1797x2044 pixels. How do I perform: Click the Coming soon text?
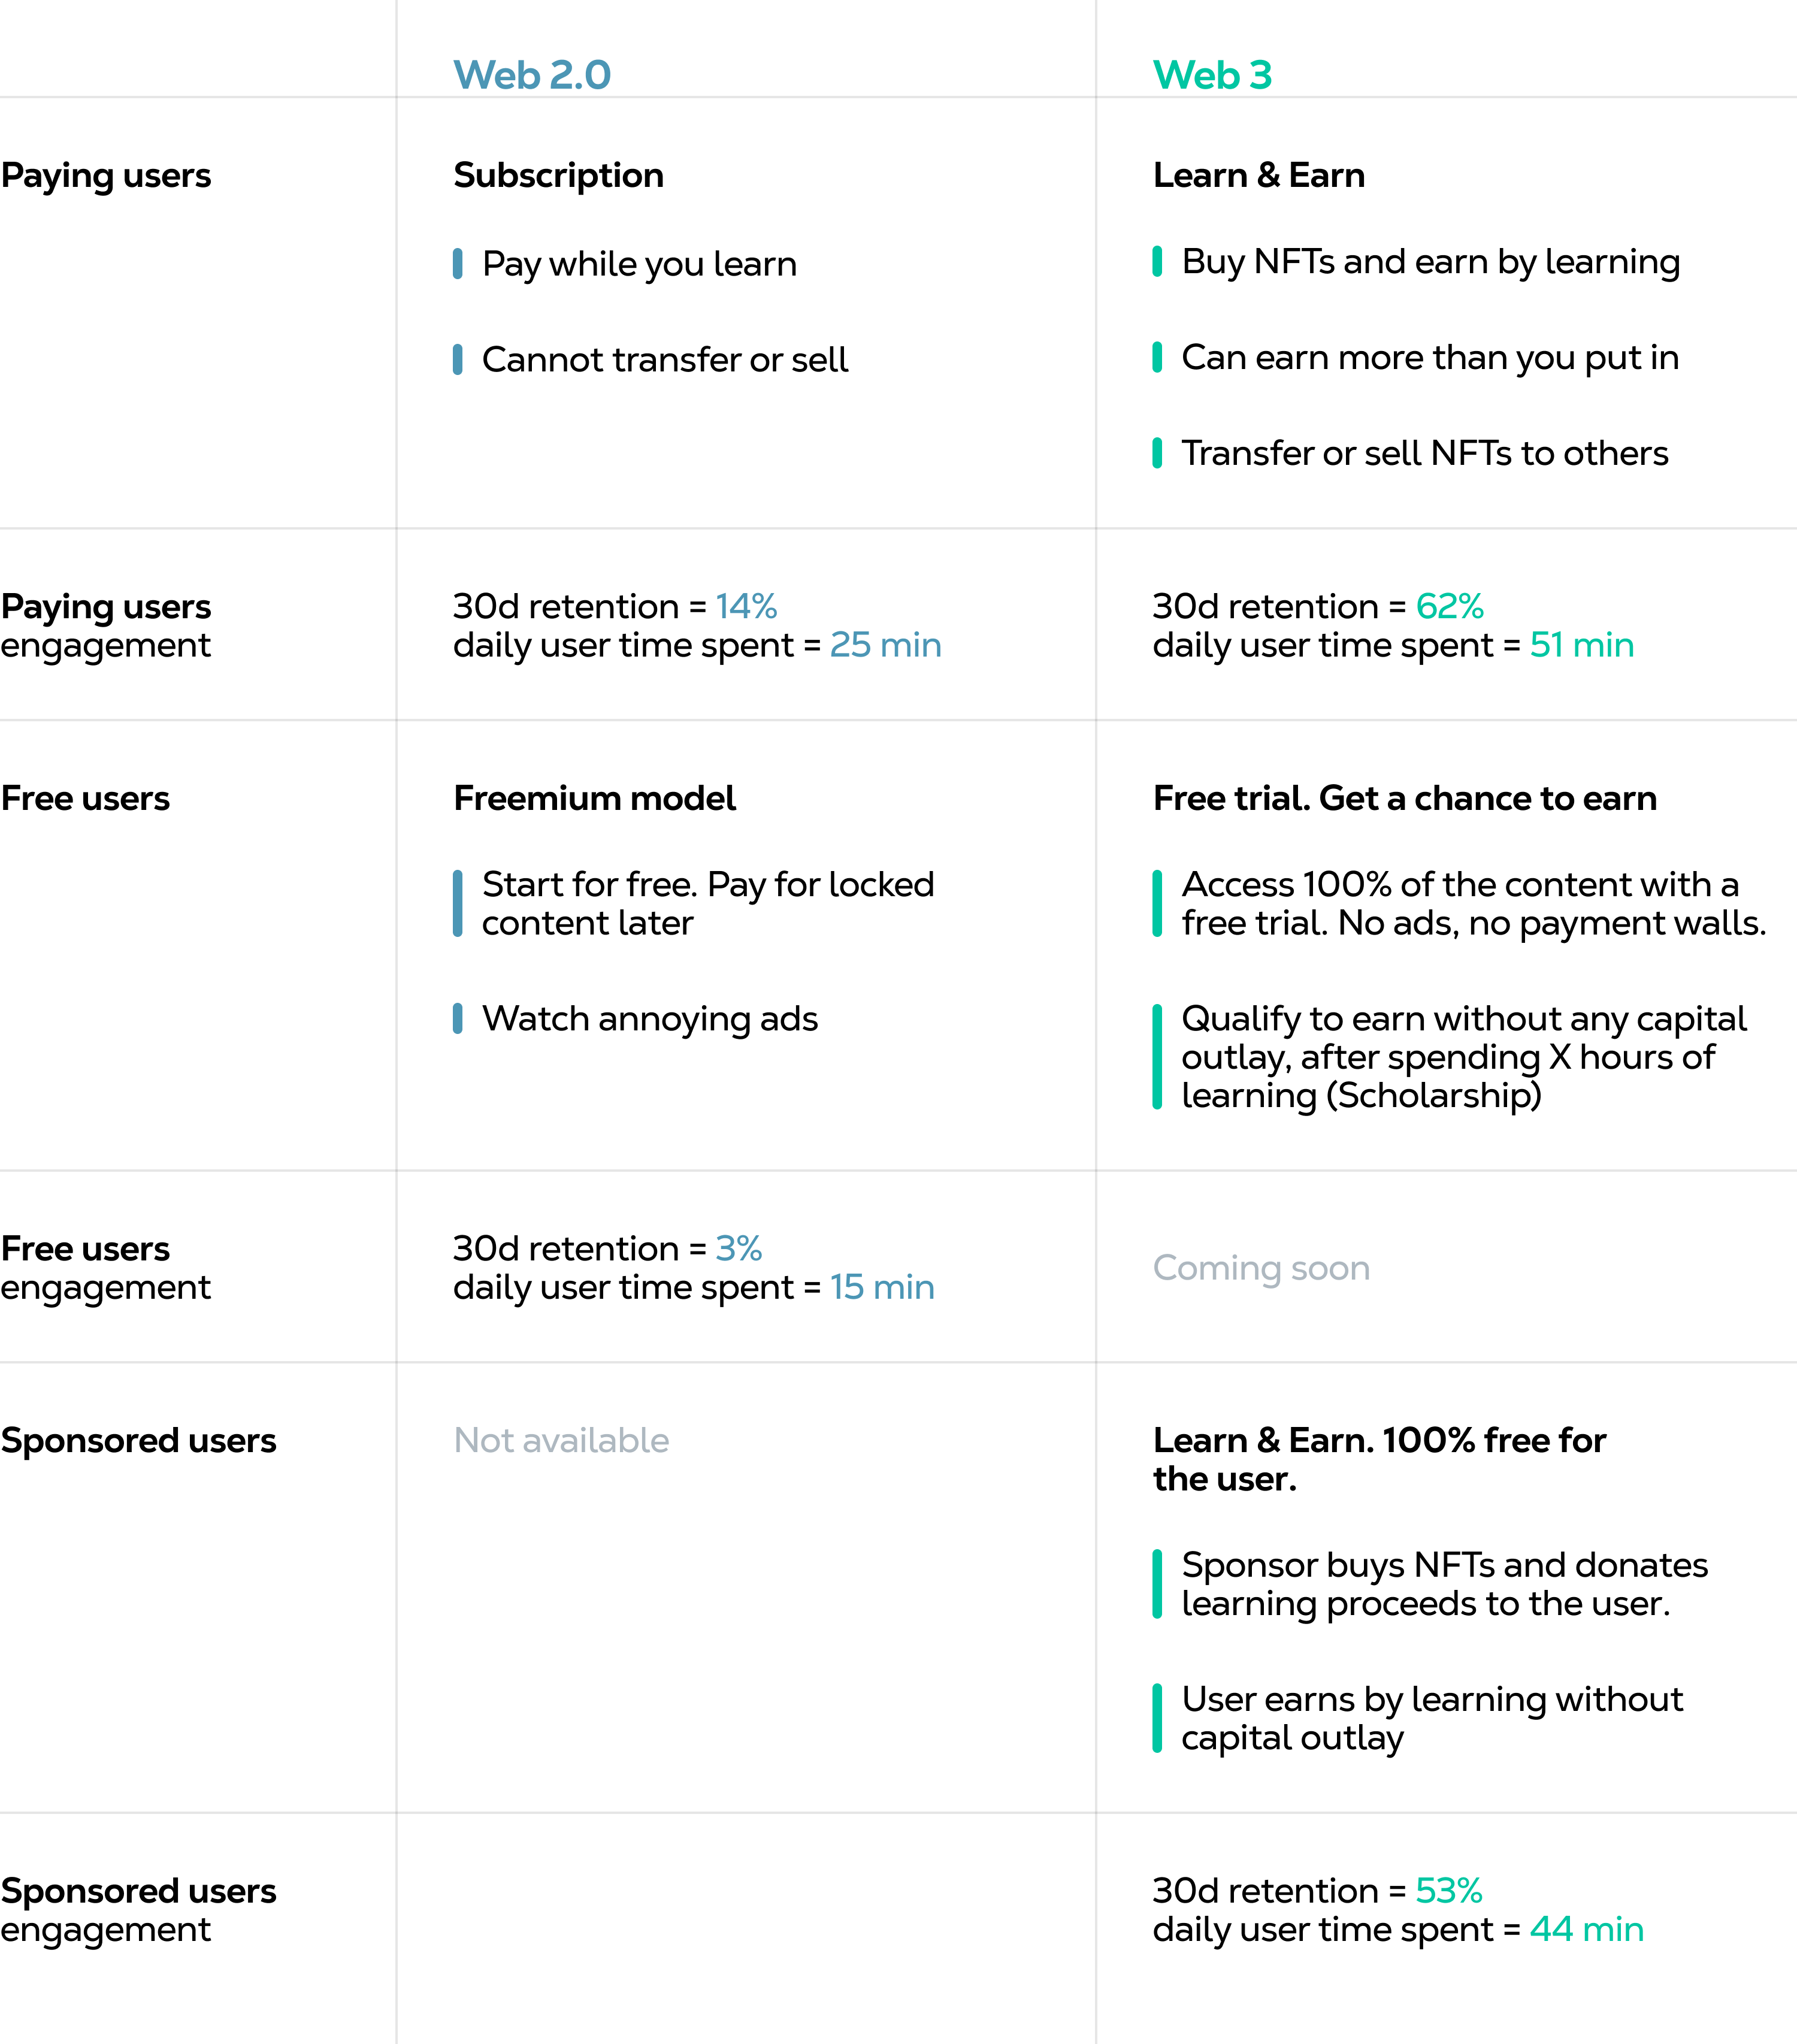click(1261, 1268)
